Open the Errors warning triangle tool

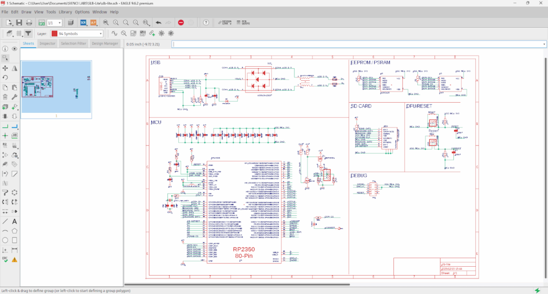[14, 259]
